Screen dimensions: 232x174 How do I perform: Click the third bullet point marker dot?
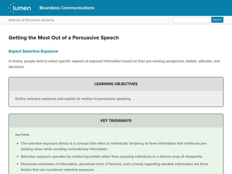pos(17,164)
